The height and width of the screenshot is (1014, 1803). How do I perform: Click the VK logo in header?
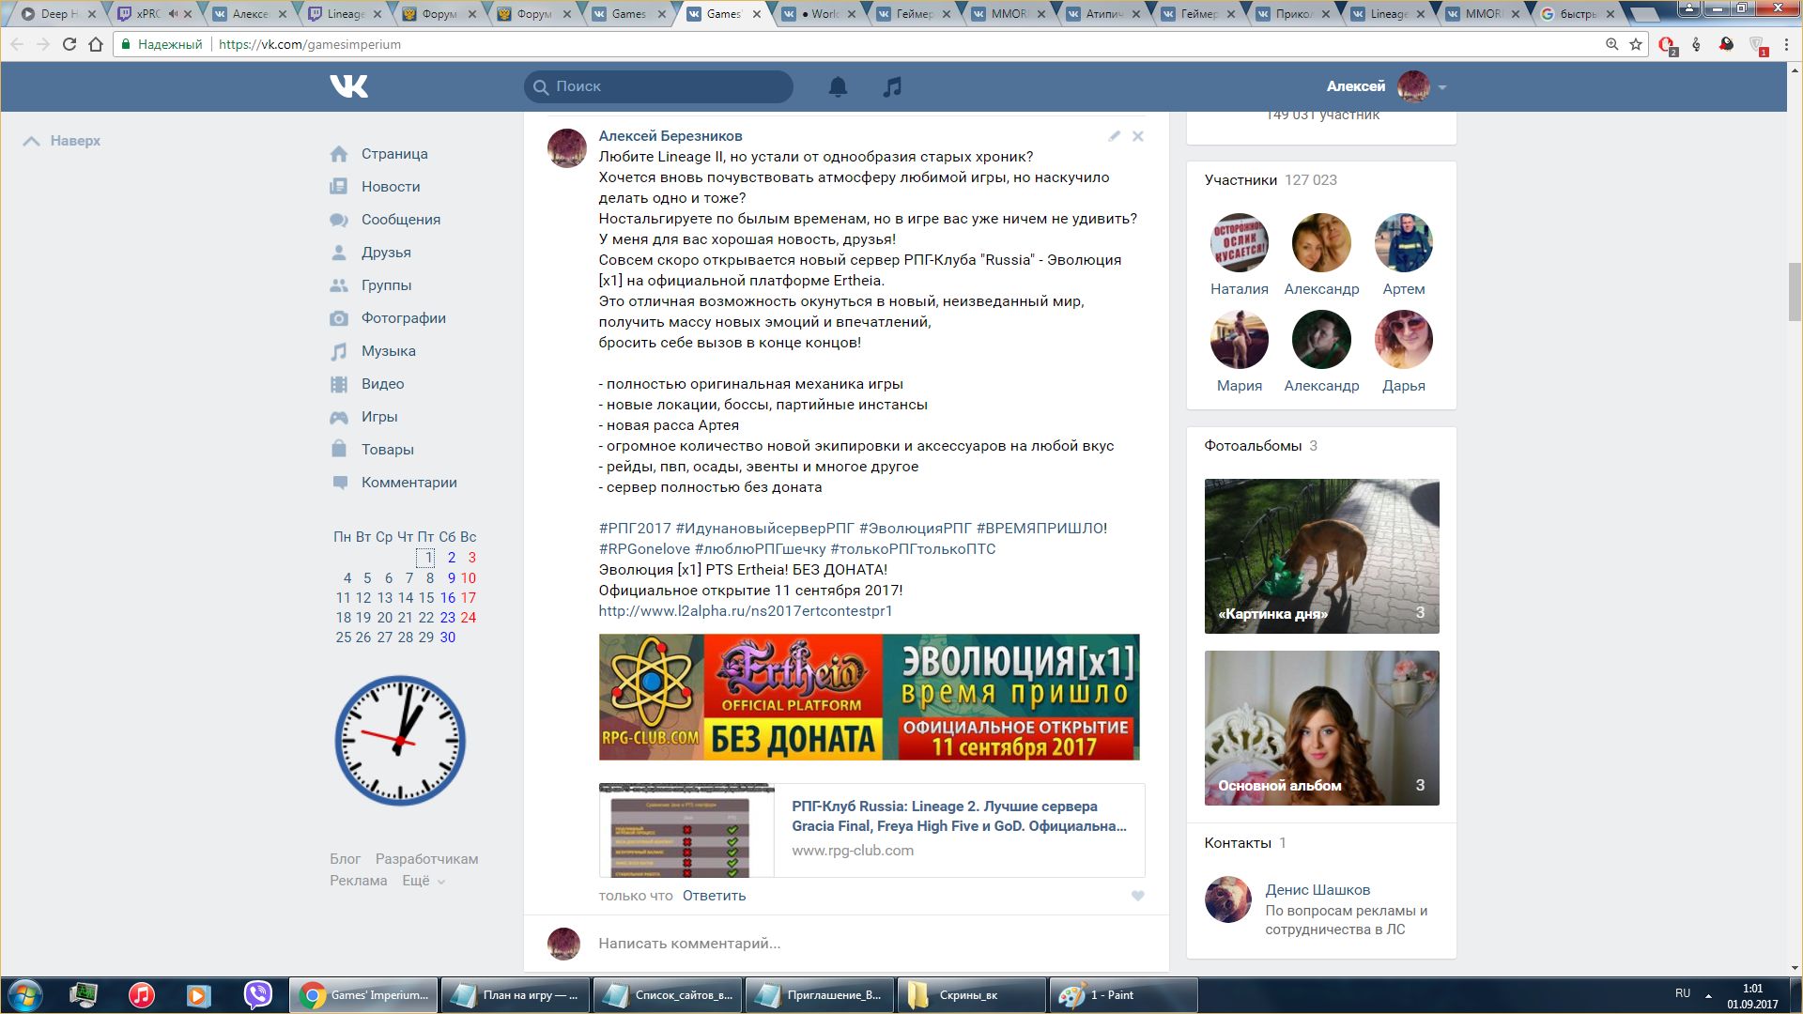point(348,86)
